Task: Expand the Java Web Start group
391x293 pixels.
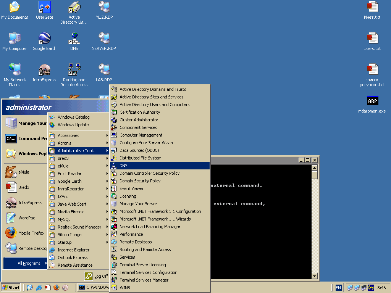Action: pyautogui.click(x=79, y=204)
